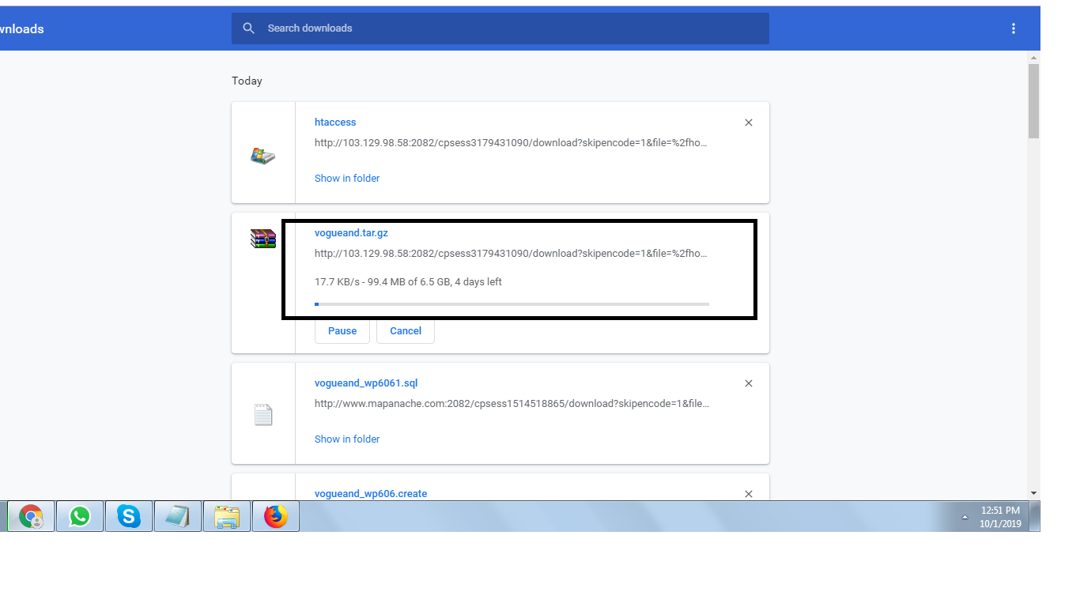Remove htaccess from the downloads list
This screenshot has height=607, width=1080.
[749, 123]
